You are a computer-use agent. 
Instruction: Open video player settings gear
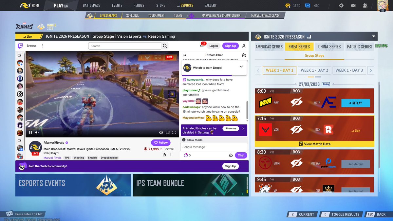(161, 132)
